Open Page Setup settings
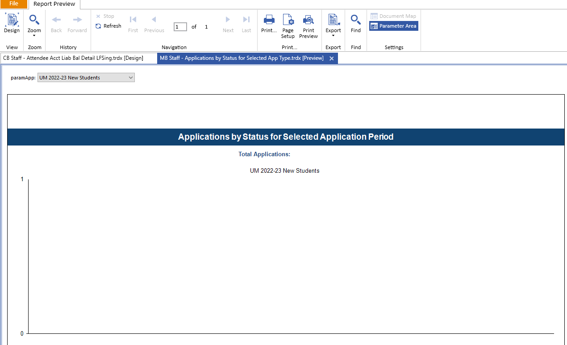567x345 pixels. [288, 21]
